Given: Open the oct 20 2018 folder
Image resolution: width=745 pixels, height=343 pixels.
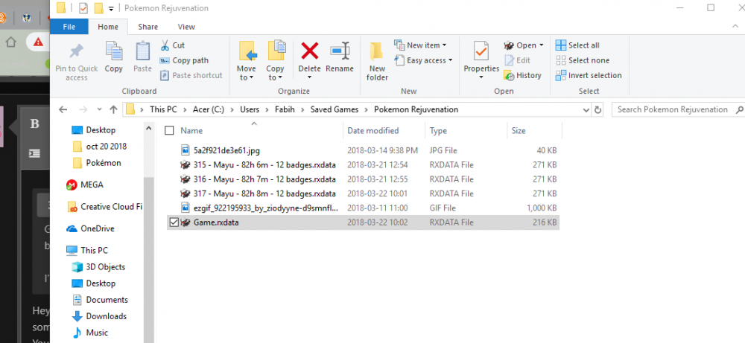Looking at the screenshot, I should (100, 147).
